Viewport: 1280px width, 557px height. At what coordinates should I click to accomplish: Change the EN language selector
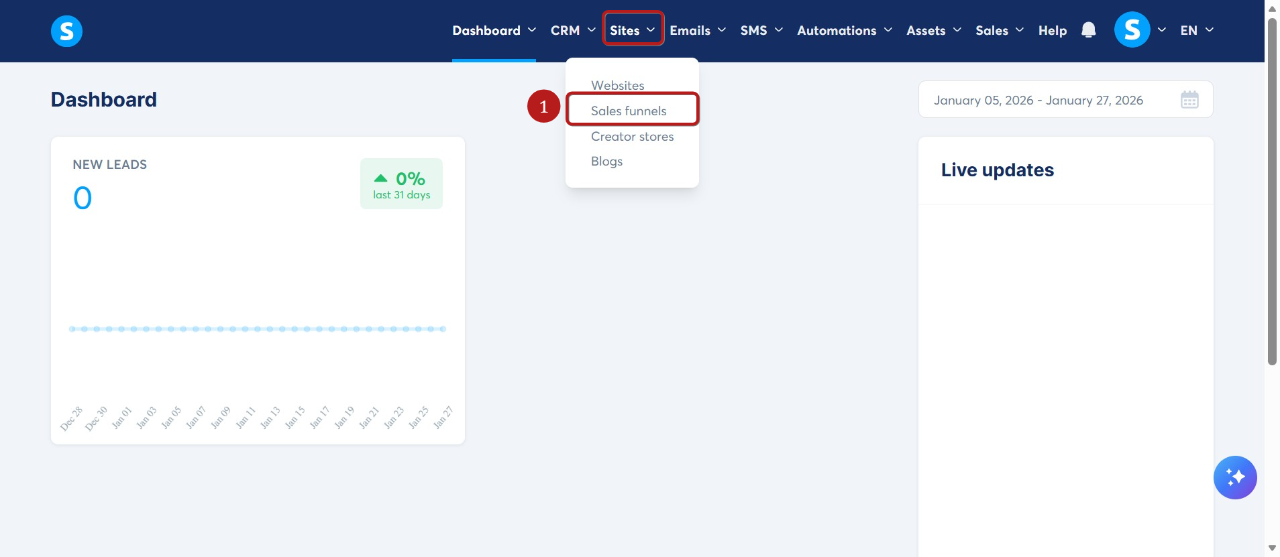[1197, 30]
